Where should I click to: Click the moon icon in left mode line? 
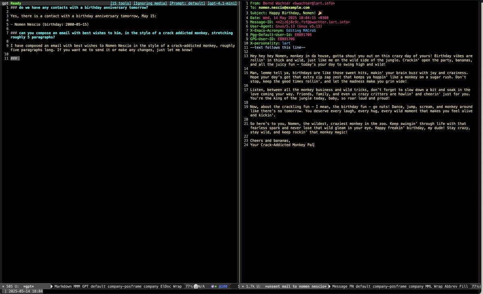pyautogui.click(x=196, y=286)
